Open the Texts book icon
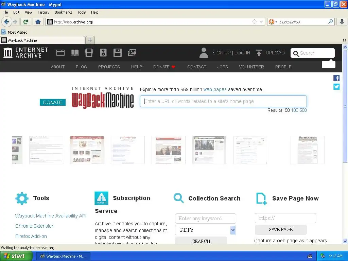Viewport: 348px width, 261px height. pyautogui.click(x=74, y=53)
